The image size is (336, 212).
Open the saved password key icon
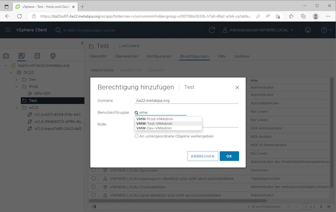pyautogui.click(x=258, y=16)
